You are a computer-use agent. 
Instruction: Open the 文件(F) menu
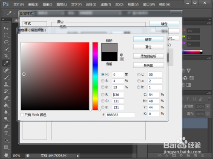click(x=19, y=5)
